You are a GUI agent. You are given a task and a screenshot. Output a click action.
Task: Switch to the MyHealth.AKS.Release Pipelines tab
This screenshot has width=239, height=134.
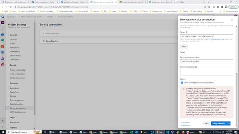74,2
